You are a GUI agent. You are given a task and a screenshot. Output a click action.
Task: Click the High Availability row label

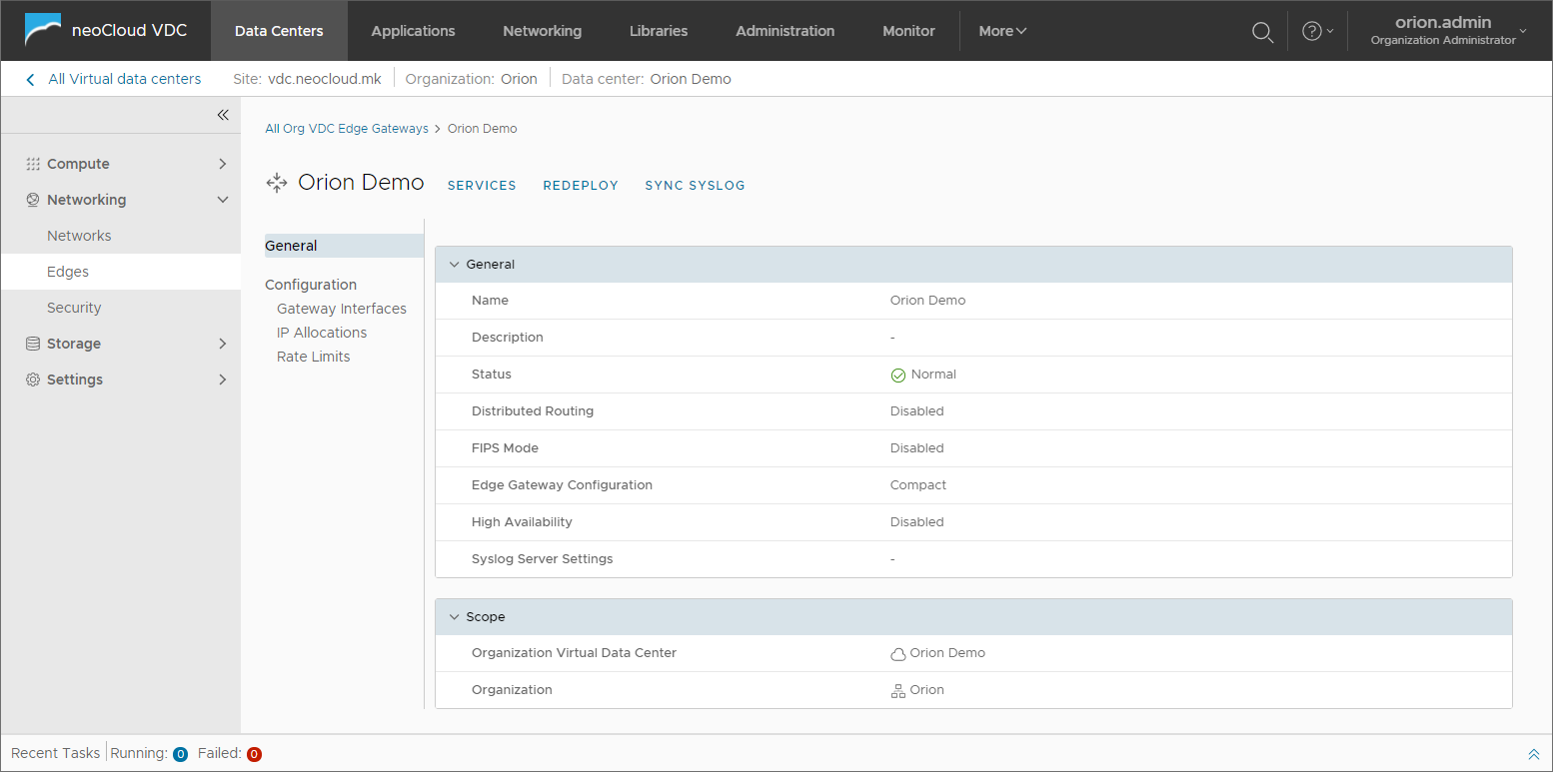(x=522, y=522)
